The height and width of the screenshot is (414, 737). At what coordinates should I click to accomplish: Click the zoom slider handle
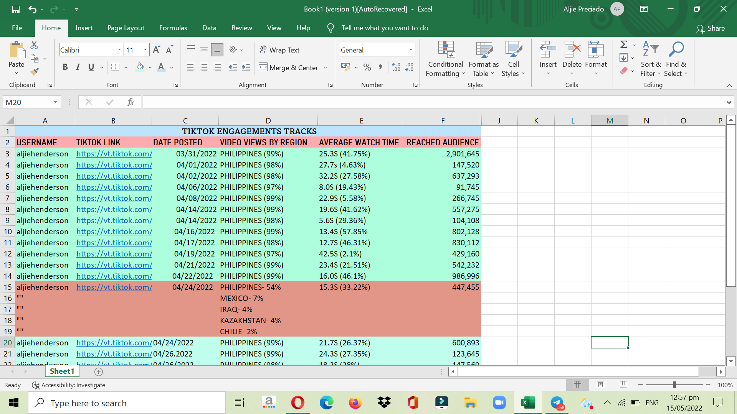tap(674, 385)
